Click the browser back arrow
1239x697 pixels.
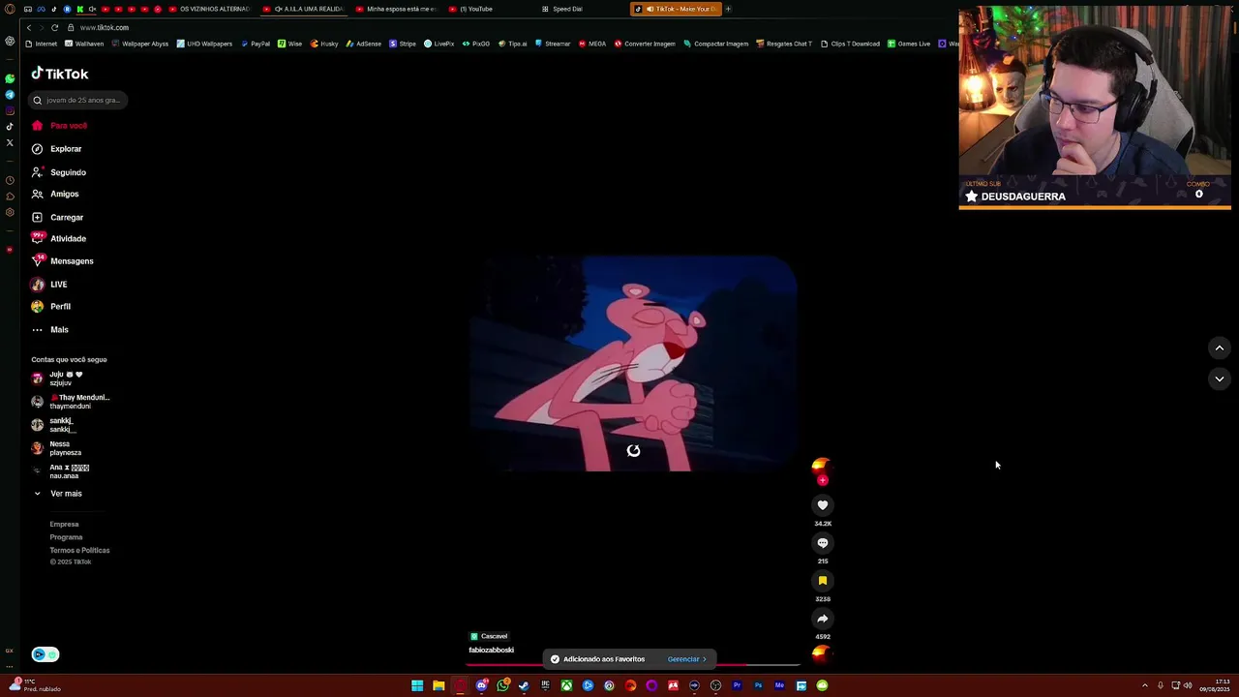(x=29, y=27)
